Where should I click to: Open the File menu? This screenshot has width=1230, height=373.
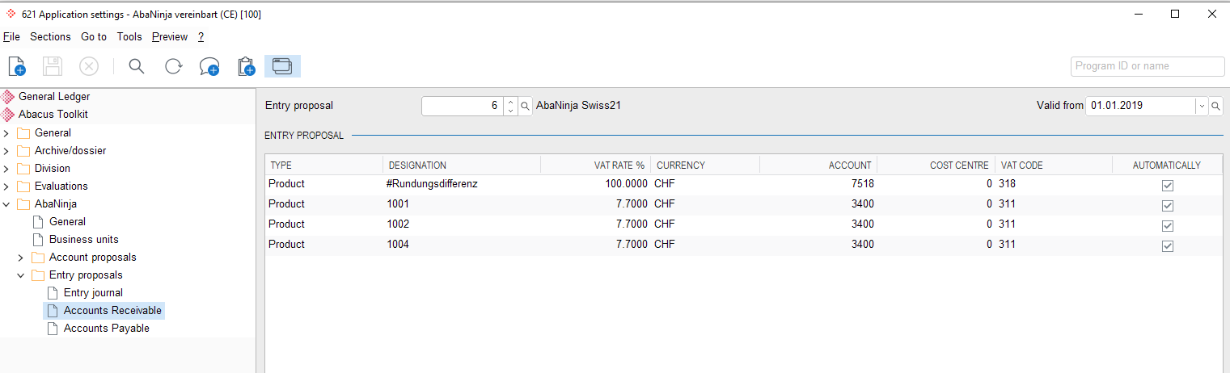coord(11,36)
